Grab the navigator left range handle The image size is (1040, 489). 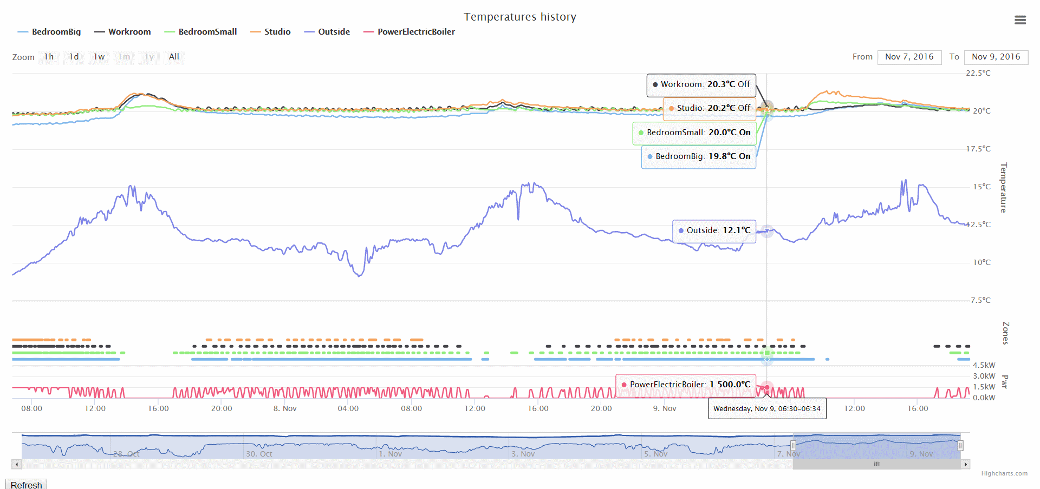point(793,446)
